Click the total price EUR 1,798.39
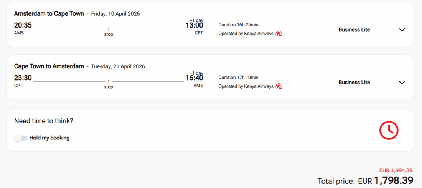 click(393, 180)
